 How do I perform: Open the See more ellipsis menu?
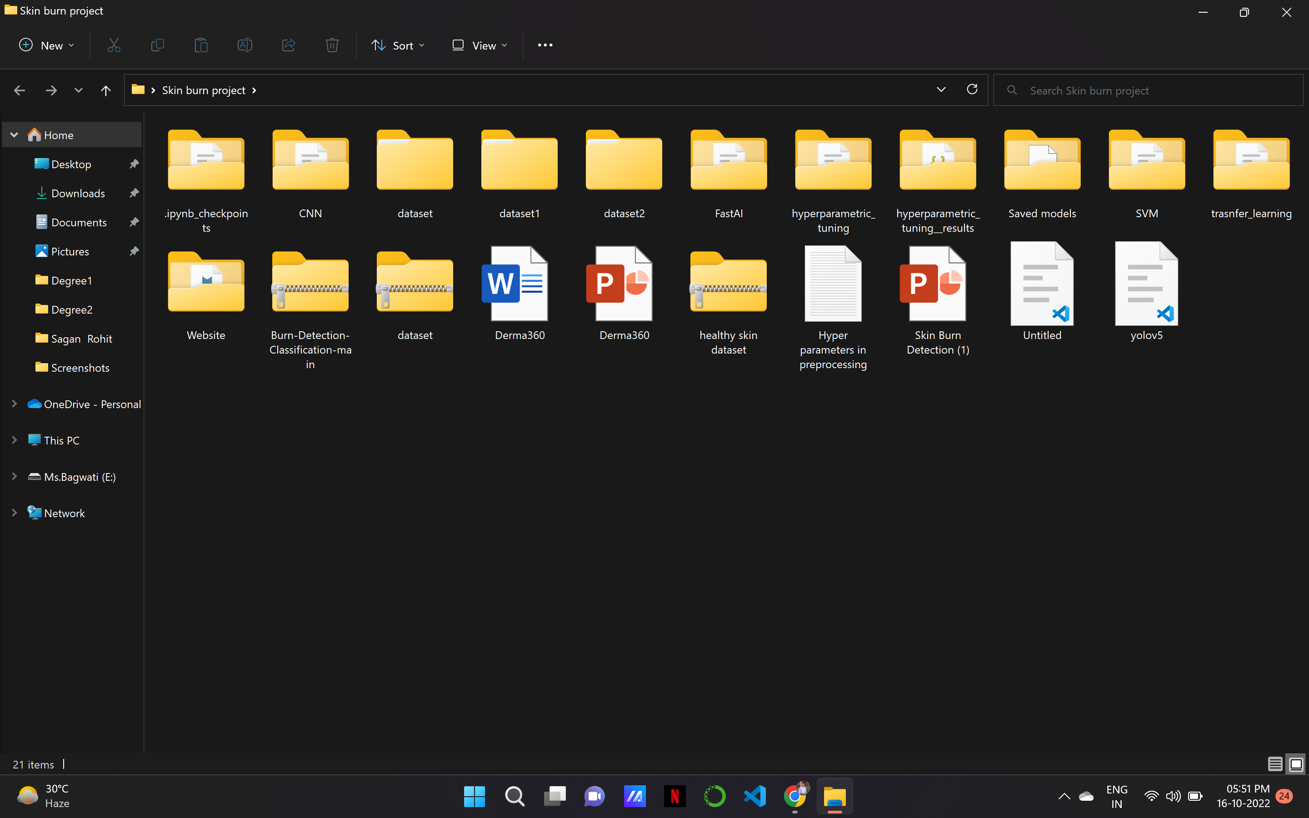click(x=545, y=45)
